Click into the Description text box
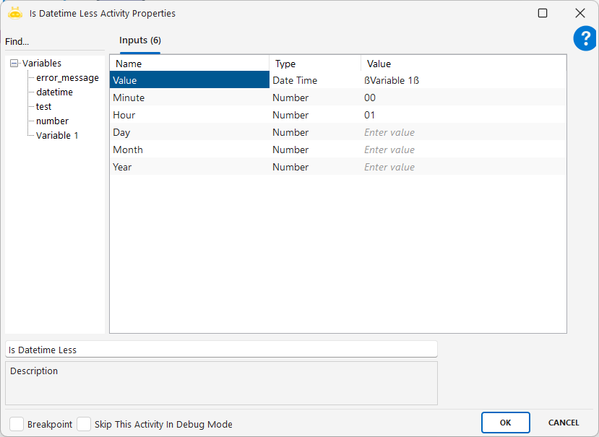The image size is (599, 437). pyautogui.click(x=221, y=383)
